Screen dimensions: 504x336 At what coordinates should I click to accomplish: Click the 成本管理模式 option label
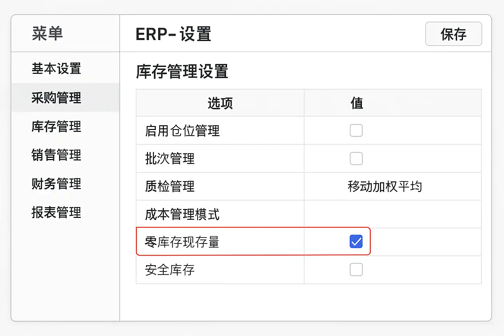pyautogui.click(x=182, y=214)
